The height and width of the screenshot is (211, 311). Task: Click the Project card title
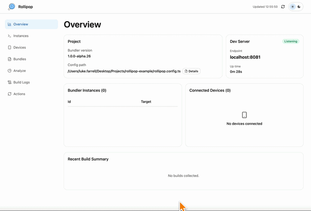click(x=74, y=41)
